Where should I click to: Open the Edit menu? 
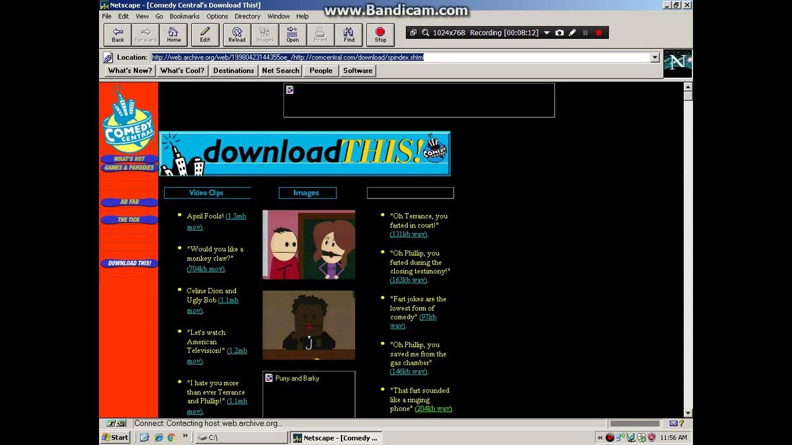coord(124,16)
